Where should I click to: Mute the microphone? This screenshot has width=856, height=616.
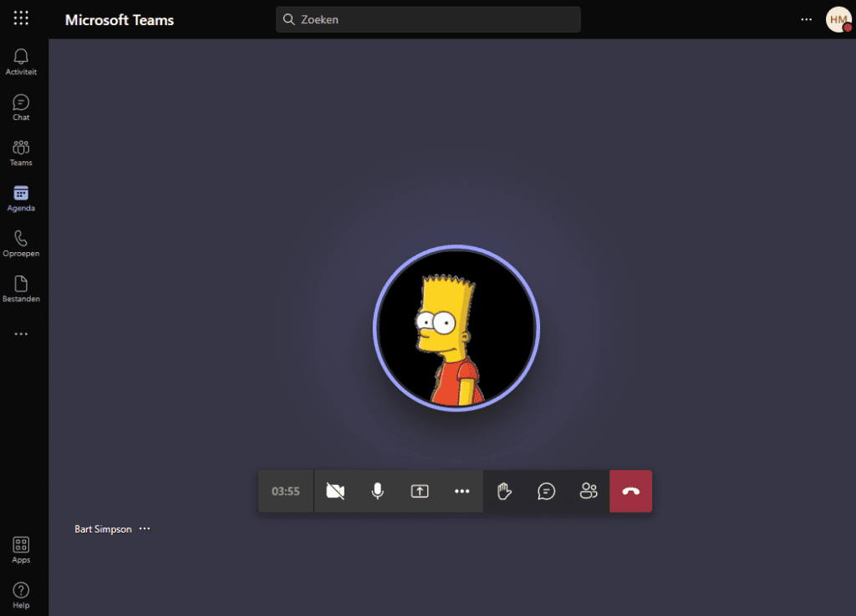pyautogui.click(x=377, y=491)
